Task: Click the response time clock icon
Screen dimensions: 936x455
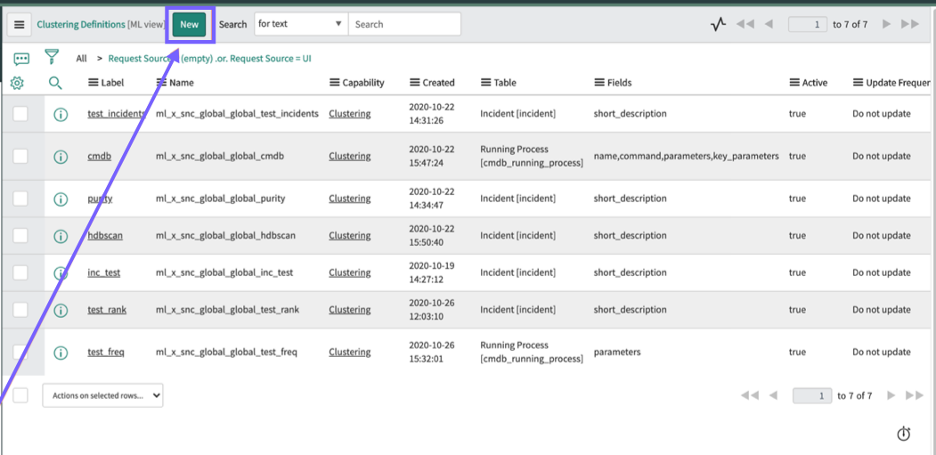Action: coord(904,434)
